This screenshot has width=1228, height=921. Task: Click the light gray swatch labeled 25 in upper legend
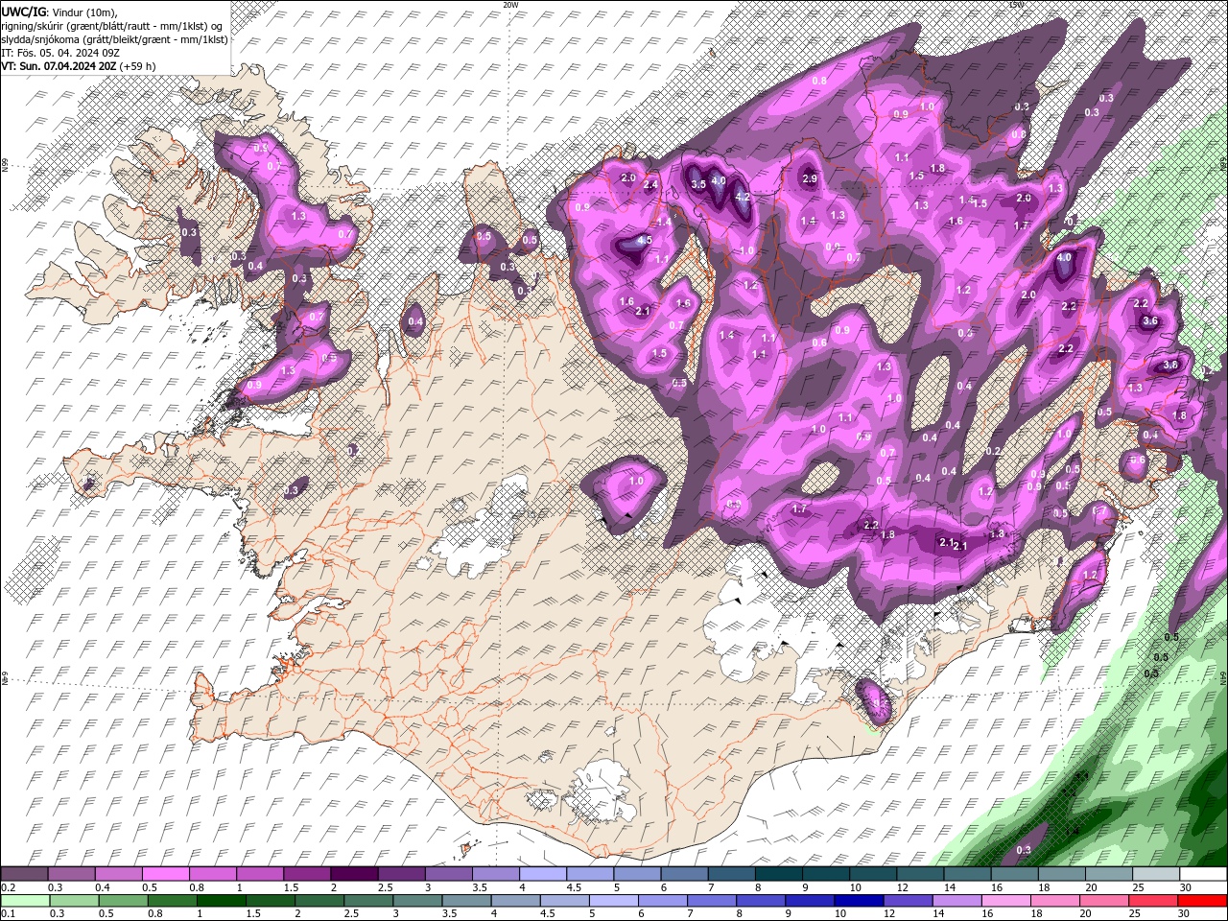click(1157, 874)
